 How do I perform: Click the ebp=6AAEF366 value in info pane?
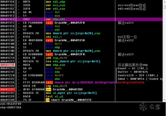click(11, 107)
